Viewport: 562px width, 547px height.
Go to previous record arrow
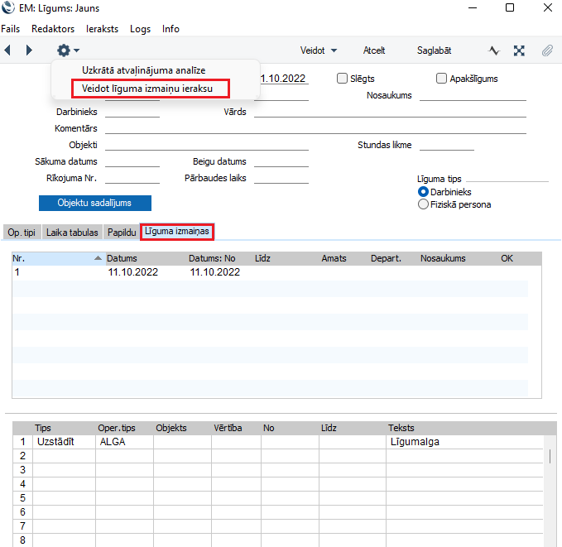(x=7, y=50)
